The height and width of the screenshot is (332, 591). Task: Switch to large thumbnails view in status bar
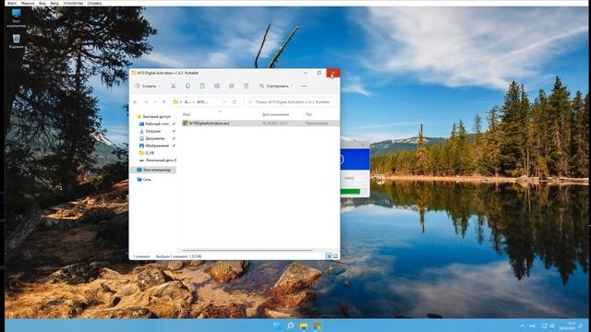click(x=335, y=256)
